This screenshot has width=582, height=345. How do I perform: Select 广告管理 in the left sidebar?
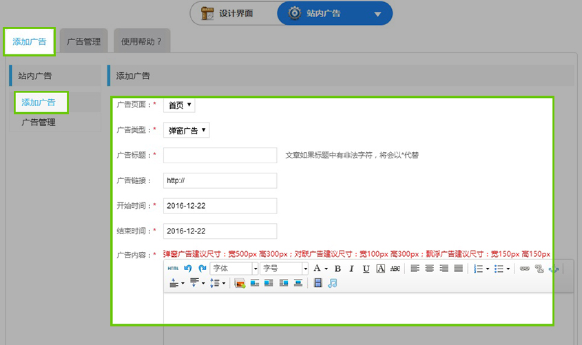click(x=39, y=123)
